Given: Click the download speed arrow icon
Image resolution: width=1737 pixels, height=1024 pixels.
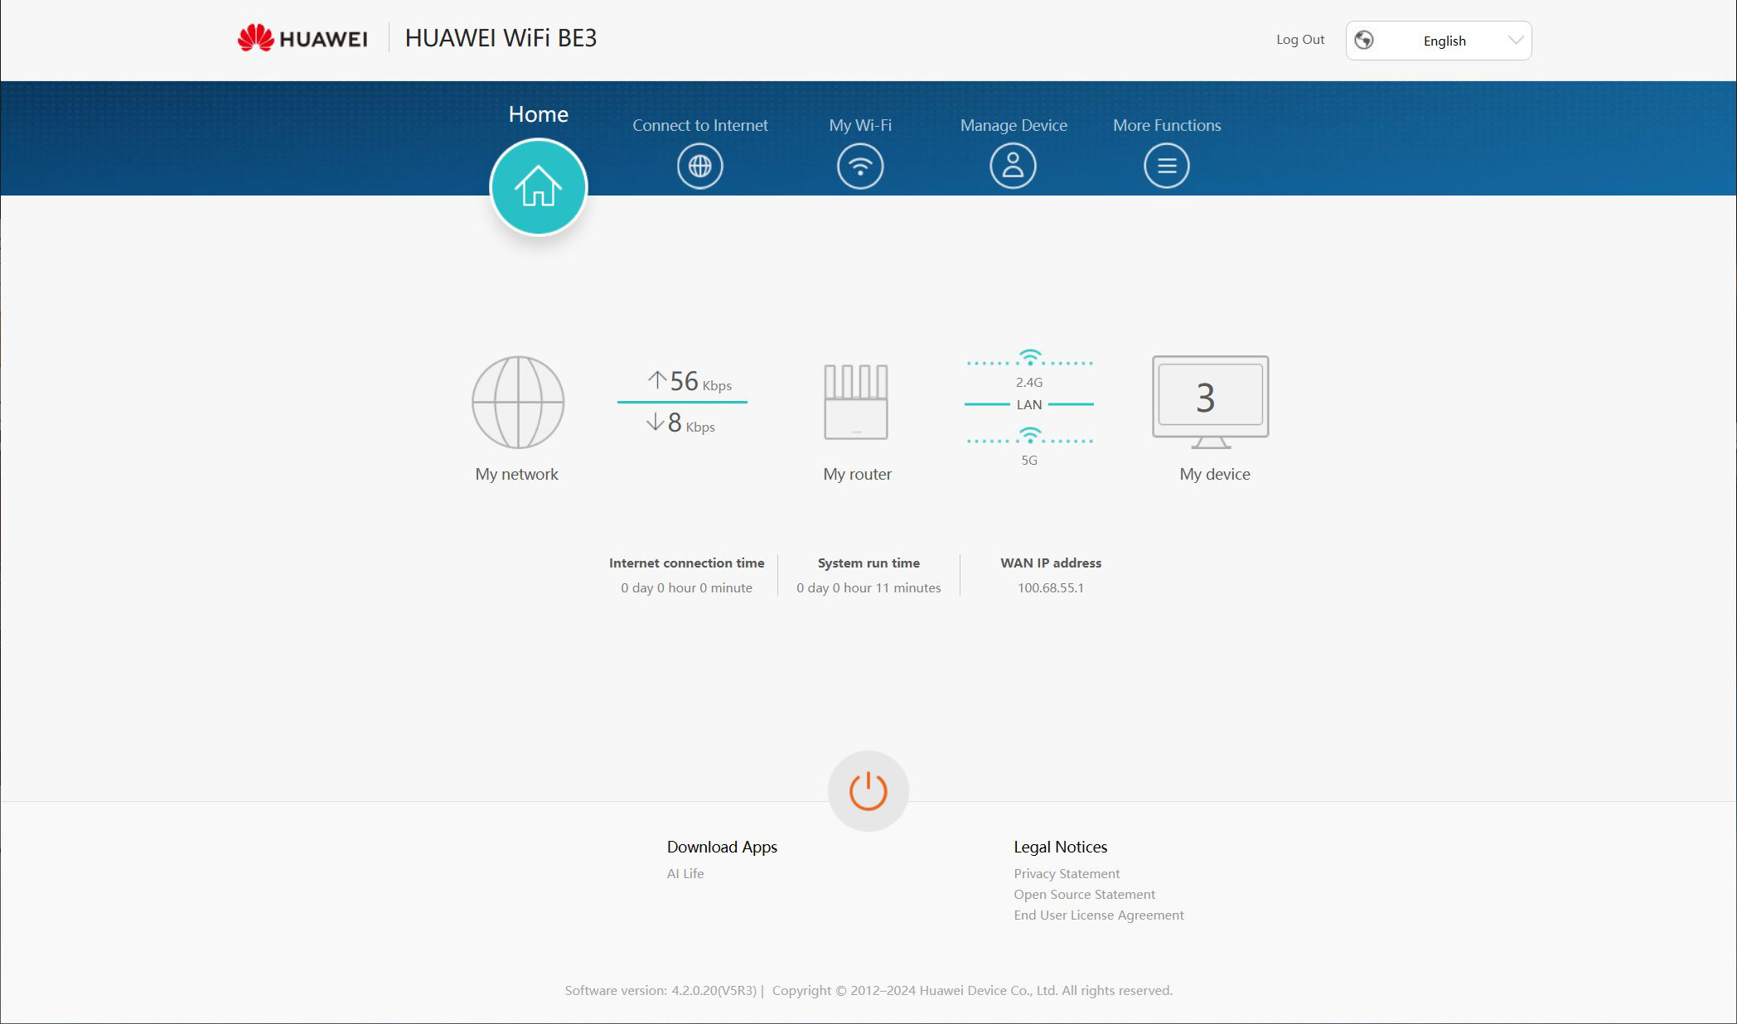Looking at the screenshot, I should pos(655,422).
